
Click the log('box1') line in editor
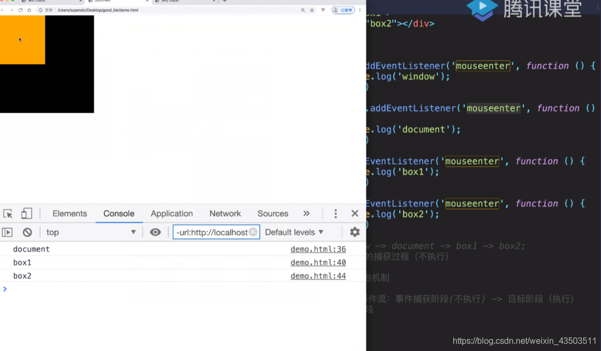[403, 172]
